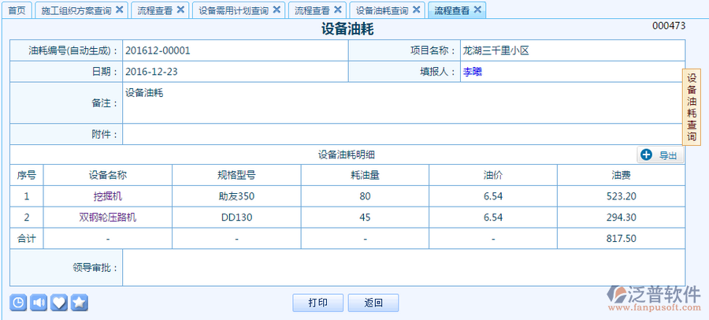Close the active 流程查看 tab
The width and height of the screenshot is (709, 320).
tap(477, 9)
